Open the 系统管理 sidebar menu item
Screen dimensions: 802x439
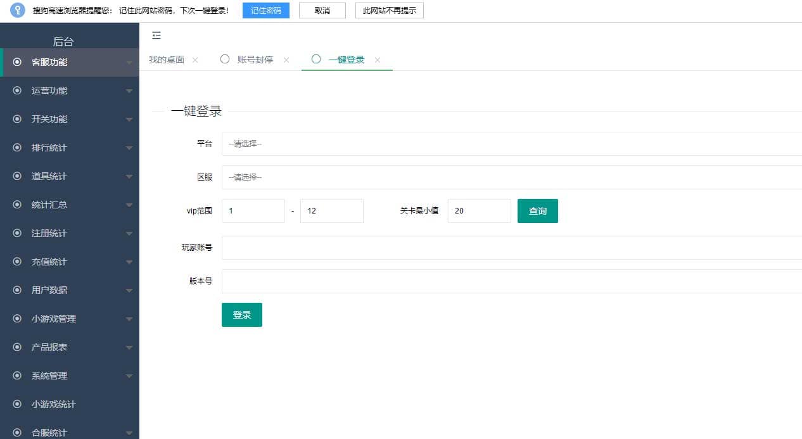49,376
